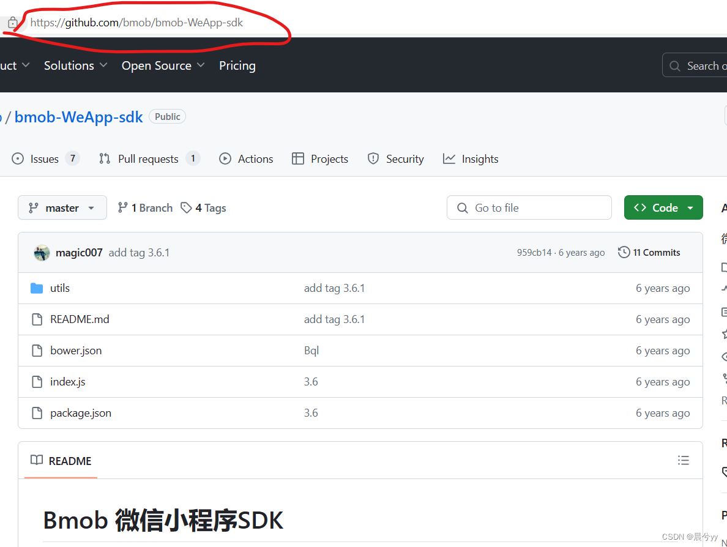Click the search magnifier icon in header
The image size is (727, 547).
(675, 66)
